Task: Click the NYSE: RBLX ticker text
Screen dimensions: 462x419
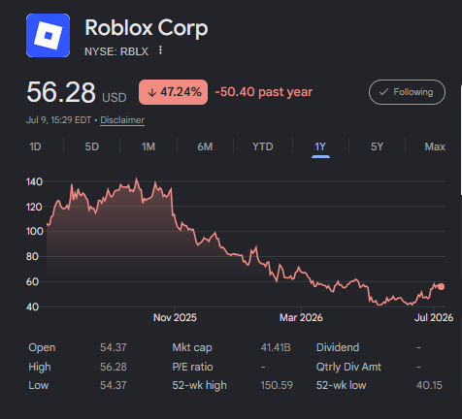Action: pyautogui.click(x=116, y=51)
